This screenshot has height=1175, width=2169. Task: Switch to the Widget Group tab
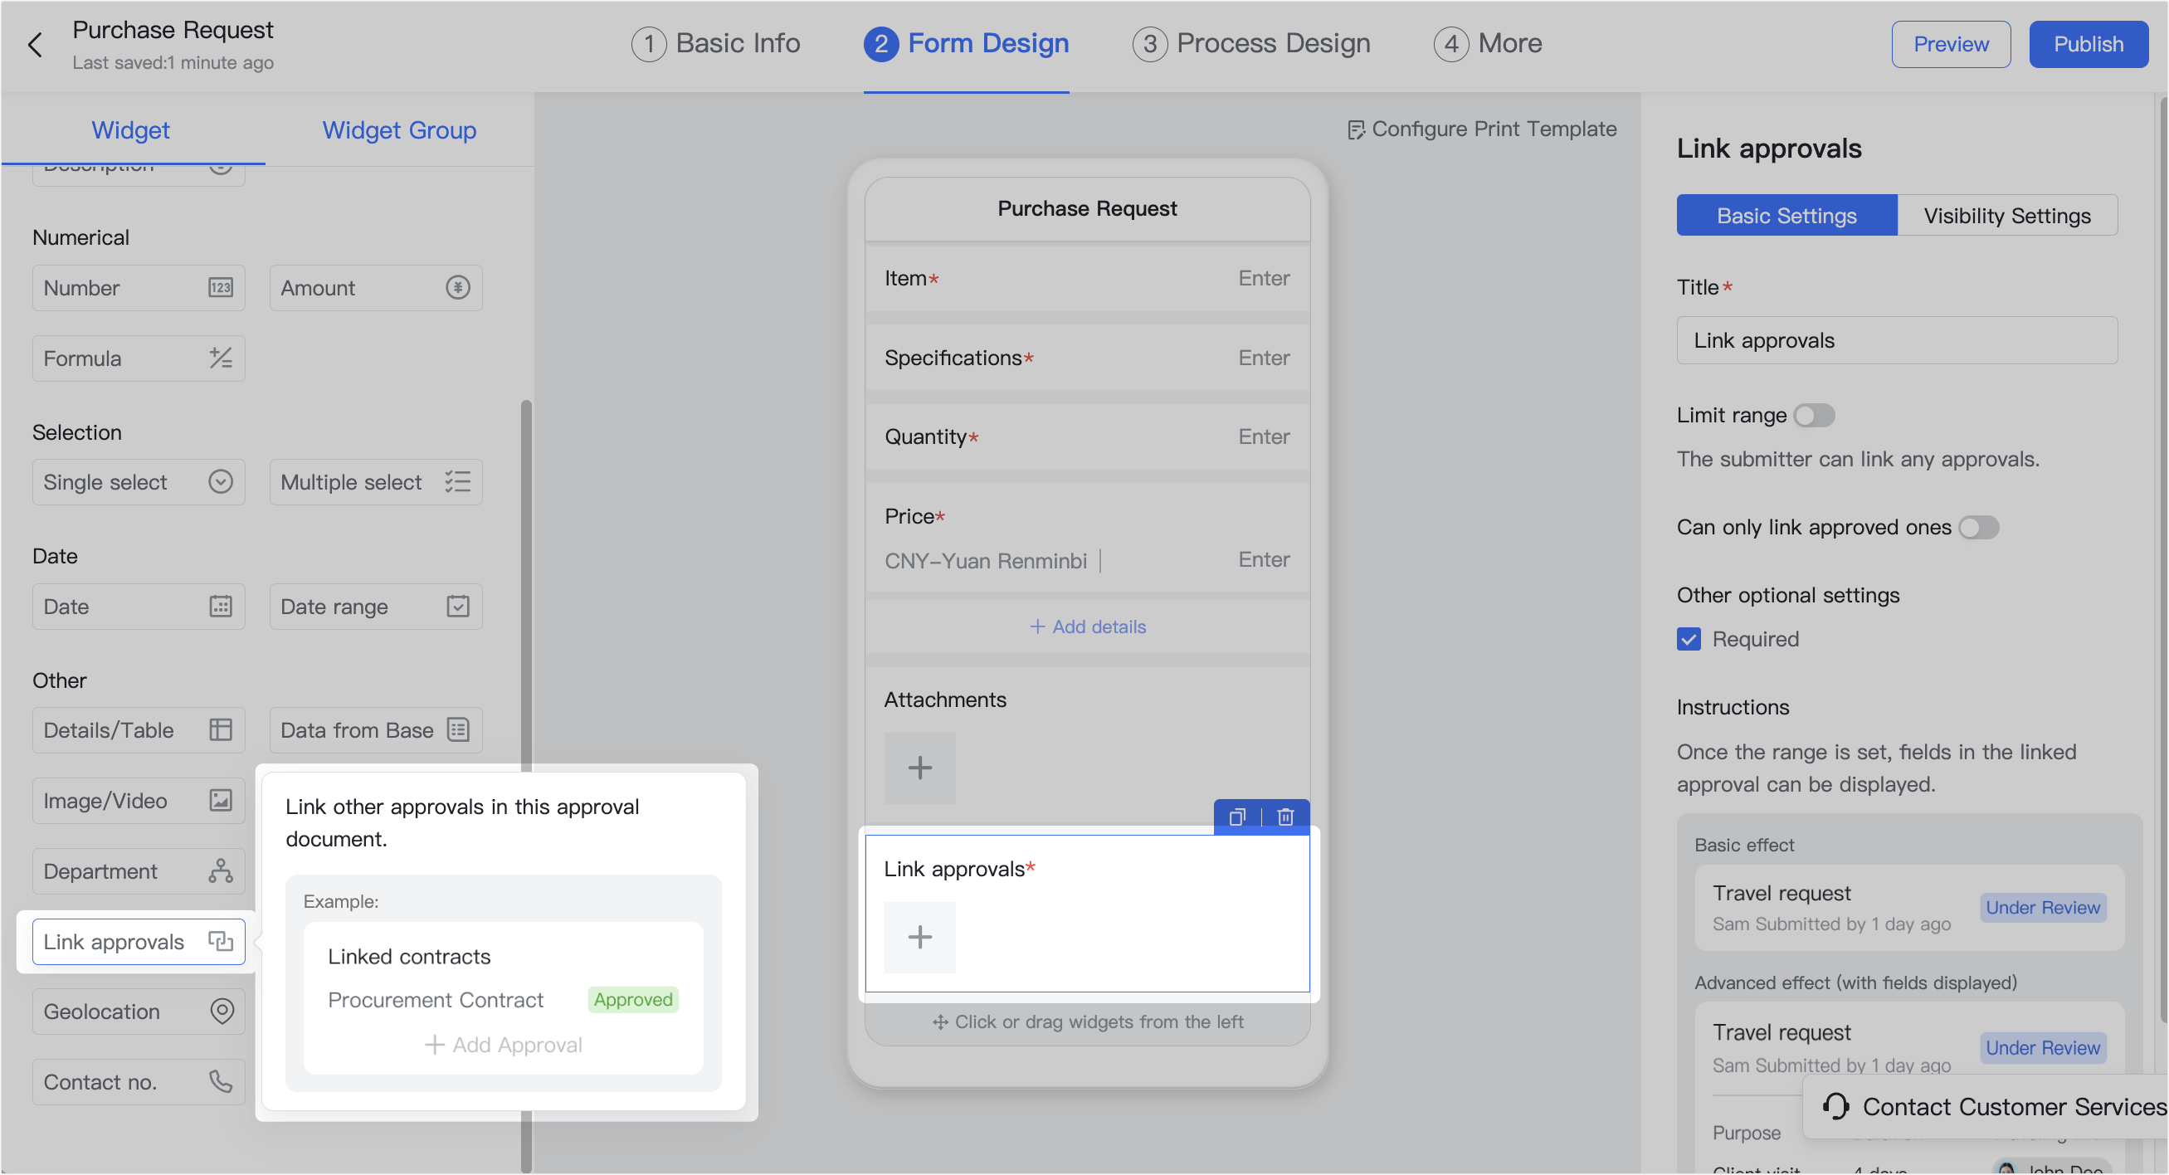(x=399, y=129)
